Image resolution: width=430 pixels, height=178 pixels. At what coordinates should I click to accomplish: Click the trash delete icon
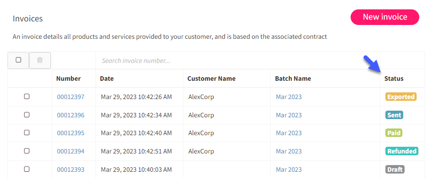point(40,60)
